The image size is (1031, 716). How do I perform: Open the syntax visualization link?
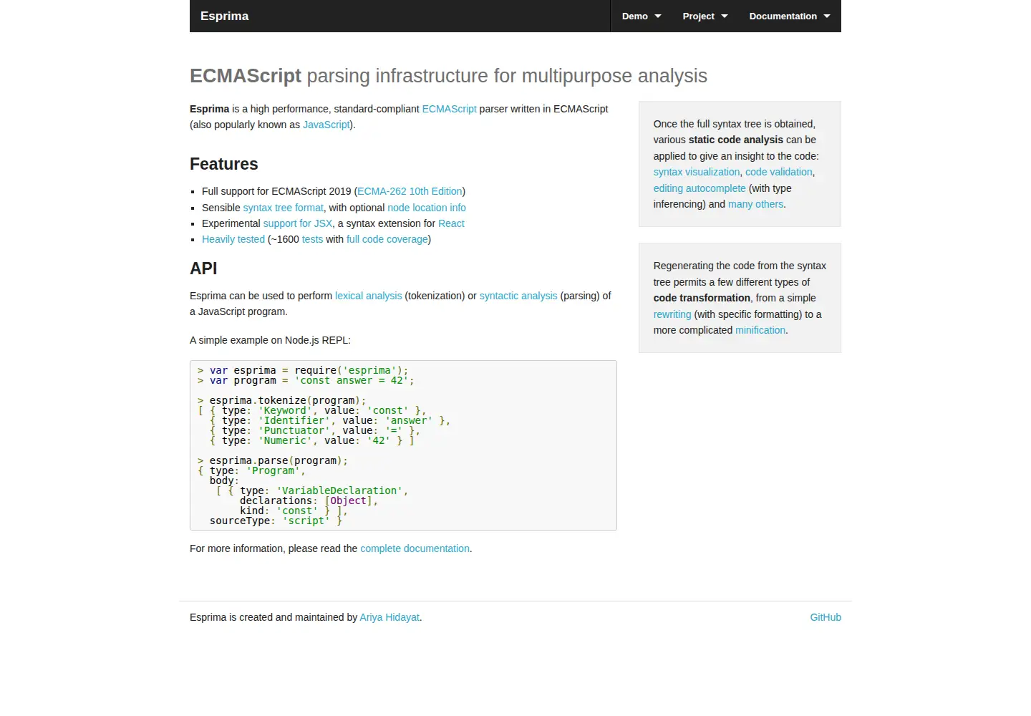[697, 172]
